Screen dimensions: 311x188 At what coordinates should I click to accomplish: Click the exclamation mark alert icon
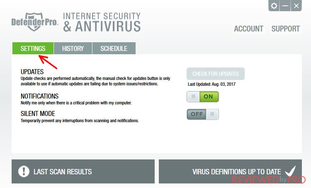pos(24,171)
